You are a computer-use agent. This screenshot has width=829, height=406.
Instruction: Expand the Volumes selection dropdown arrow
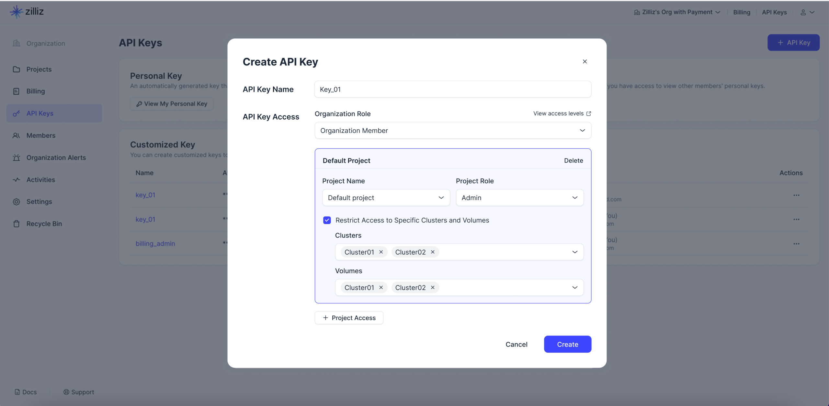coord(574,288)
